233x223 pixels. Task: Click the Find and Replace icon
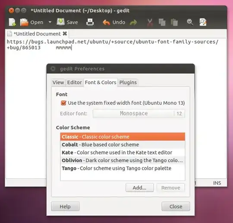203,22
